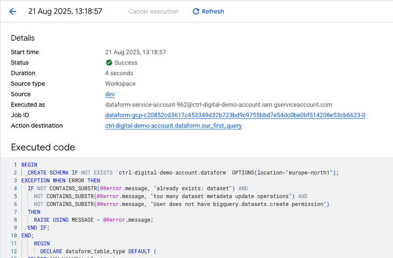Click the 'DECLARE dataform_table_type DEFAULT' line

(x=98, y=251)
